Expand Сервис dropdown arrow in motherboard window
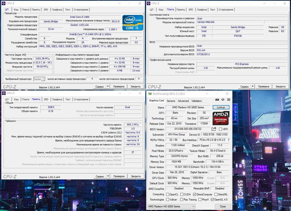Image resolution: width=291 pixels, height=211 pixels. 253,87
